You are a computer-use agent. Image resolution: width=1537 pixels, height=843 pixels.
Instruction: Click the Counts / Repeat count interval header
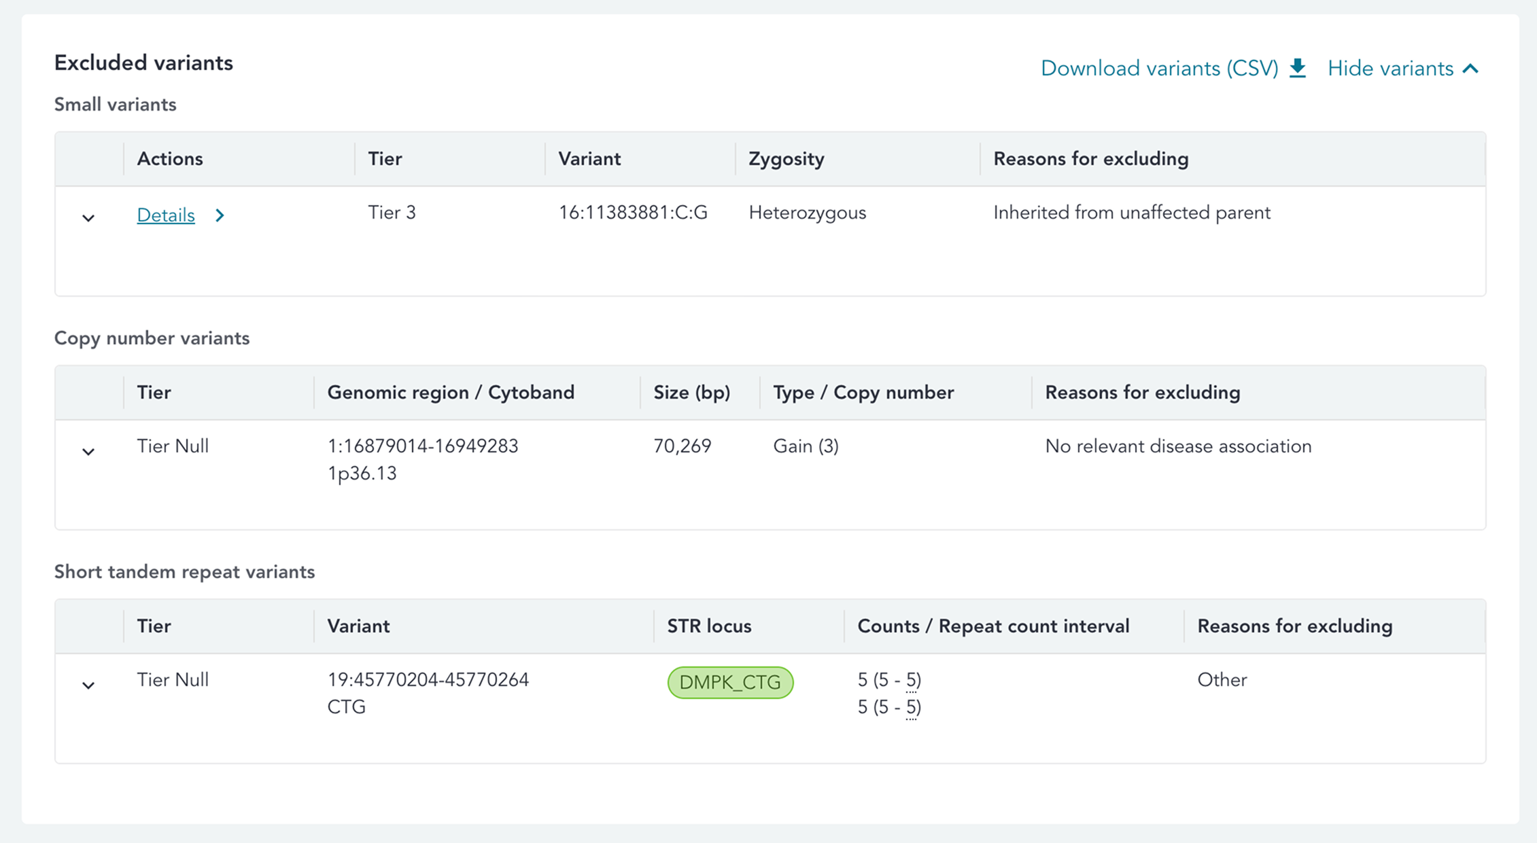click(x=993, y=626)
